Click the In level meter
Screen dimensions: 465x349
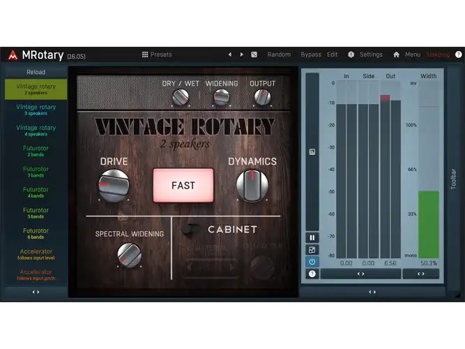tap(346, 170)
